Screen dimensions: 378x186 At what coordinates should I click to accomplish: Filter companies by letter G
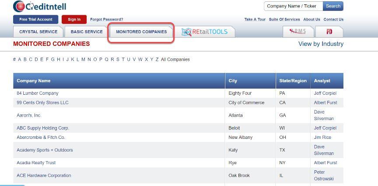[52, 59]
